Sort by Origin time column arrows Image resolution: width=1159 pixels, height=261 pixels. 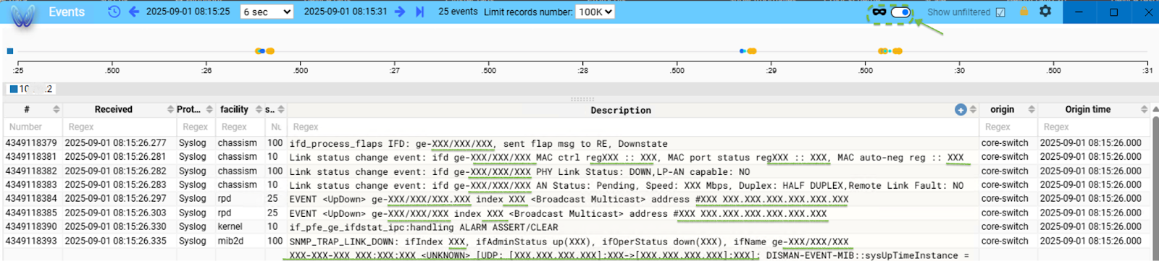coord(1144,109)
